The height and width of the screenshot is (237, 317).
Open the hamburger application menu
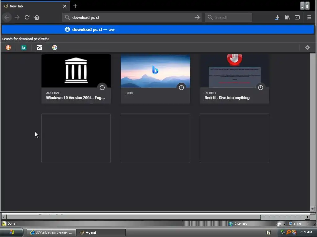tap(309, 17)
